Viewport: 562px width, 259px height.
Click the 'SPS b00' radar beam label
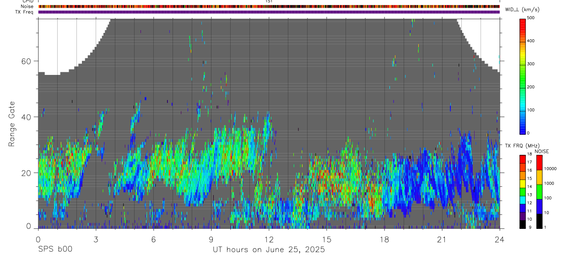pyautogui.click(x=54, y=249)
